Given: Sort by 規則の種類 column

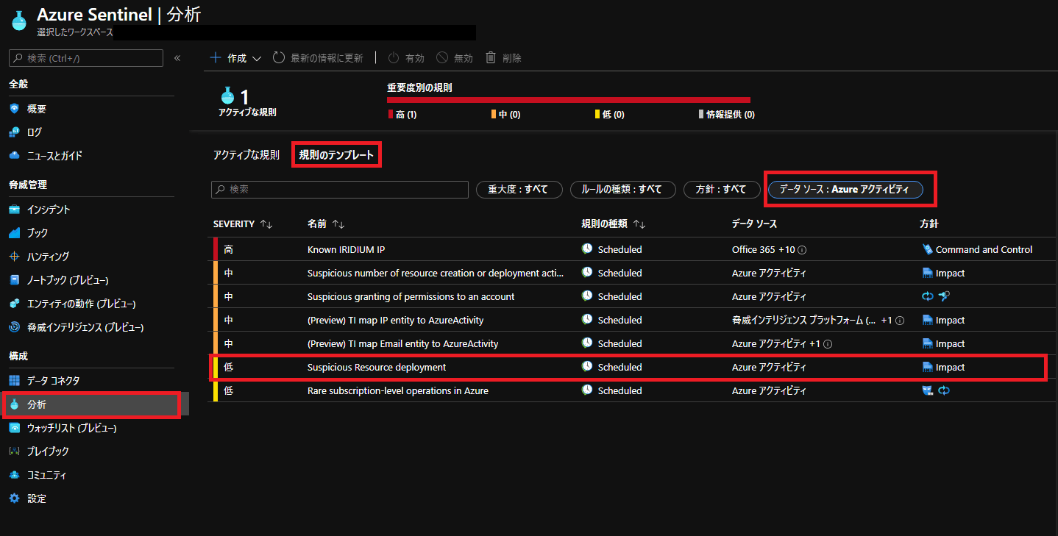Looking at the screenshot, I should 613,224.
